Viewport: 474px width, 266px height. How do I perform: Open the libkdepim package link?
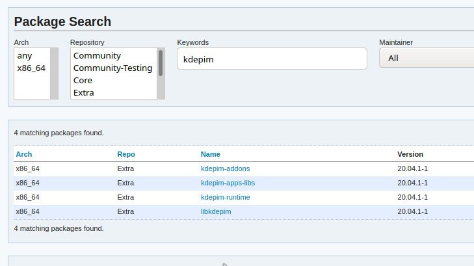[216, 211]
